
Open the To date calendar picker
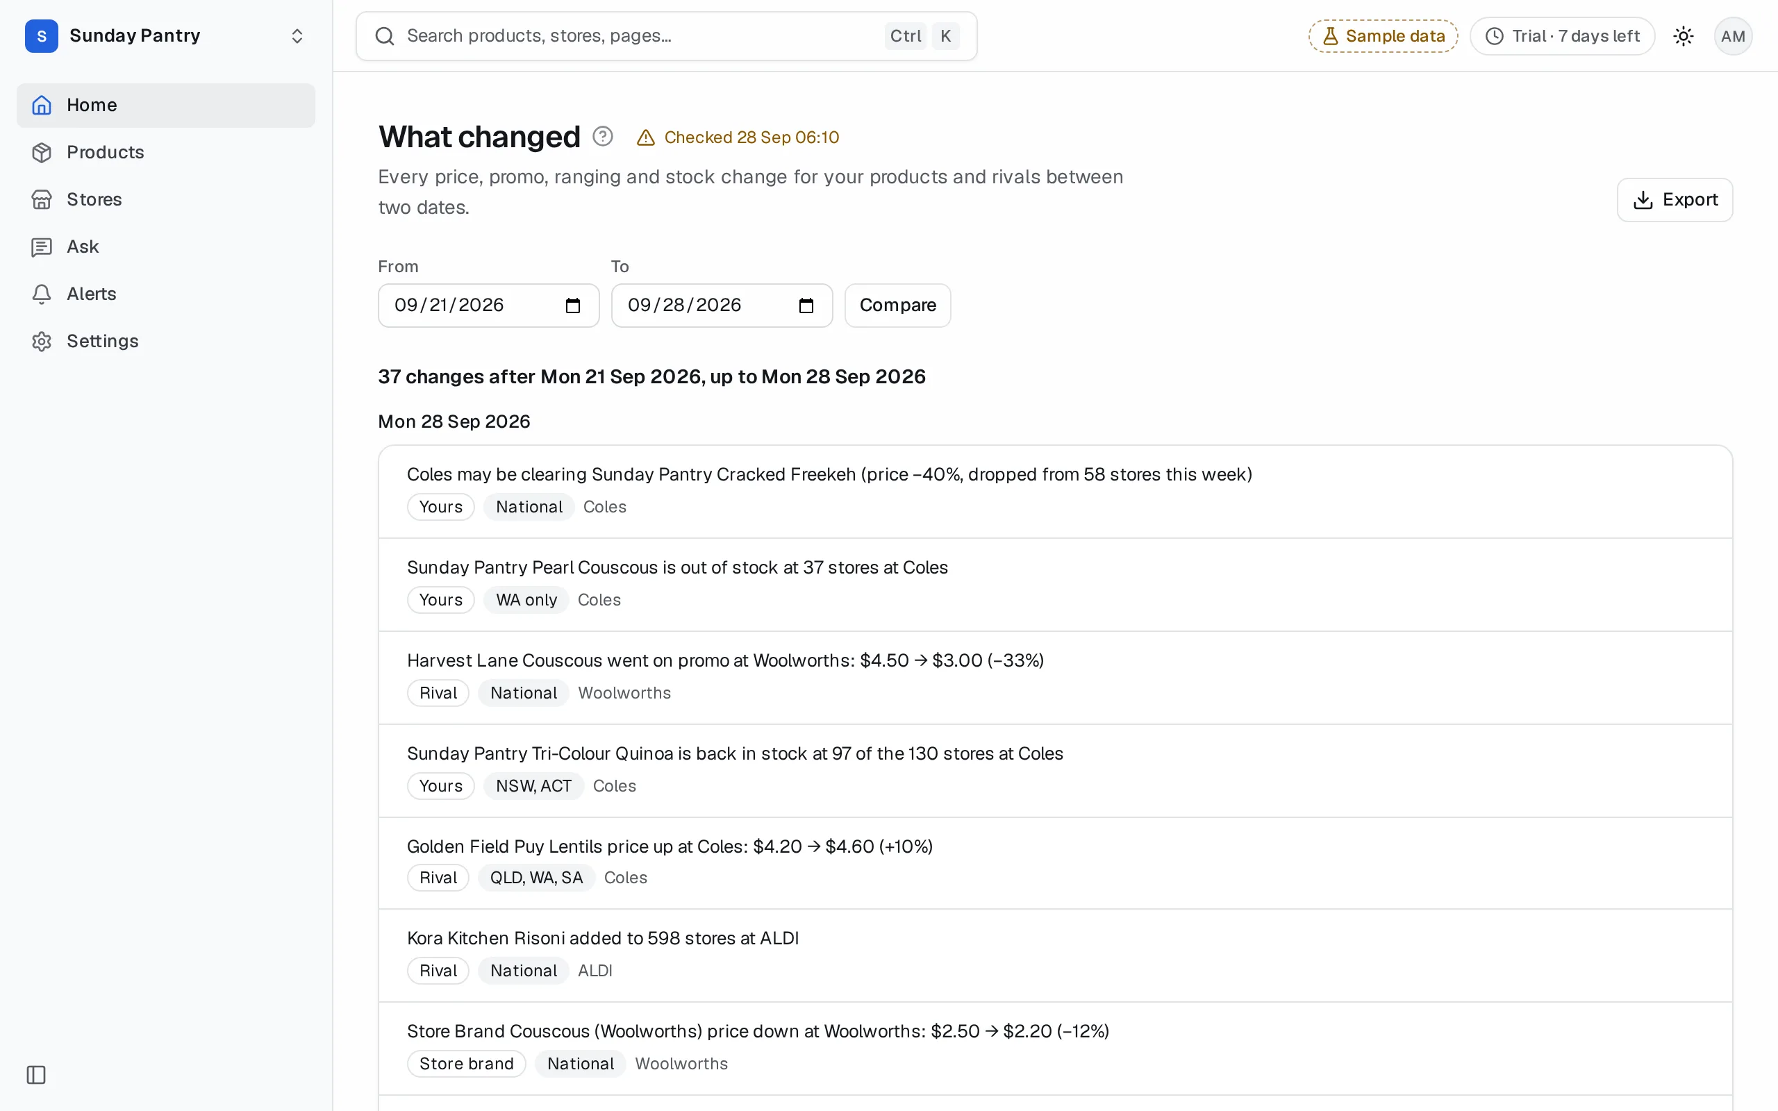[x=806, y=306]
